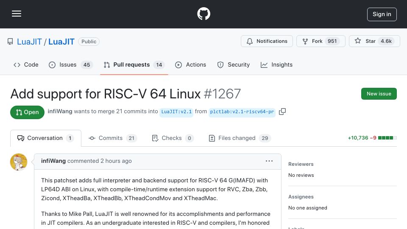Screen dimensions: 407x229
Task: Open the LuaJIT:v2.1 base branch link
Action: 176,112
